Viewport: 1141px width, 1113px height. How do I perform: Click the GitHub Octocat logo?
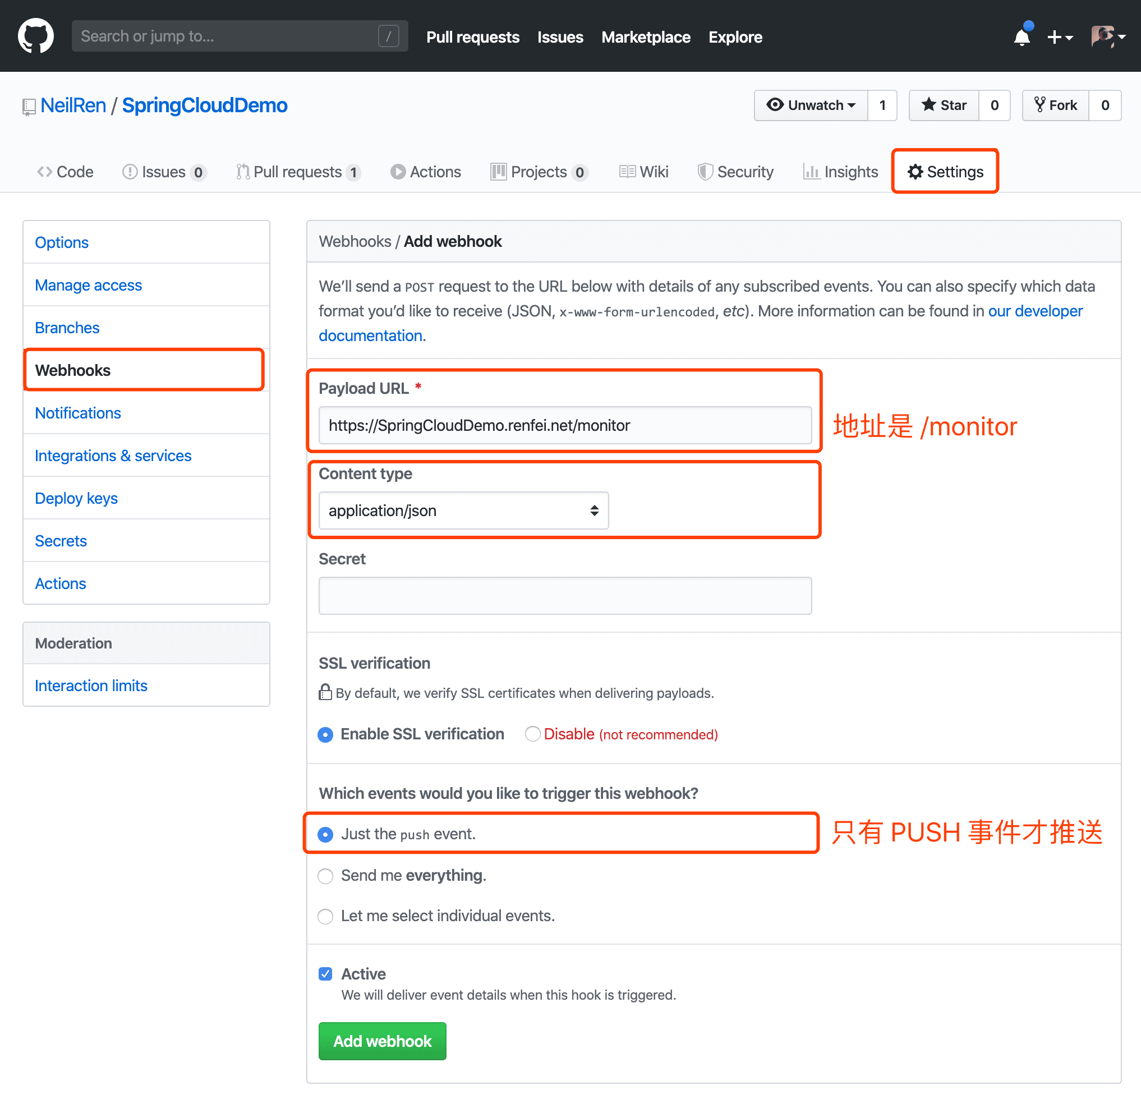36,36
